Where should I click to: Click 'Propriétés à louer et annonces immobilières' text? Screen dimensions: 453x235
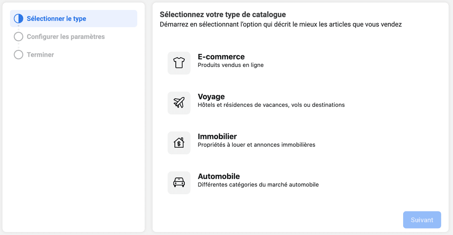click(256, 144)
